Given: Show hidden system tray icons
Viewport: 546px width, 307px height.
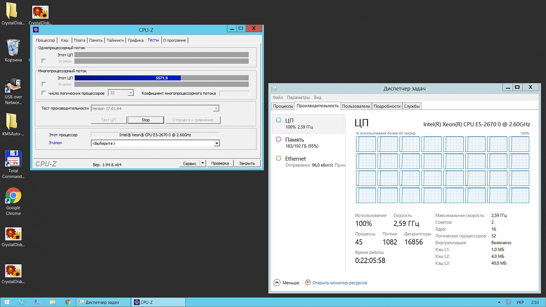Looking at the screenshot, I should click(499, 302).
